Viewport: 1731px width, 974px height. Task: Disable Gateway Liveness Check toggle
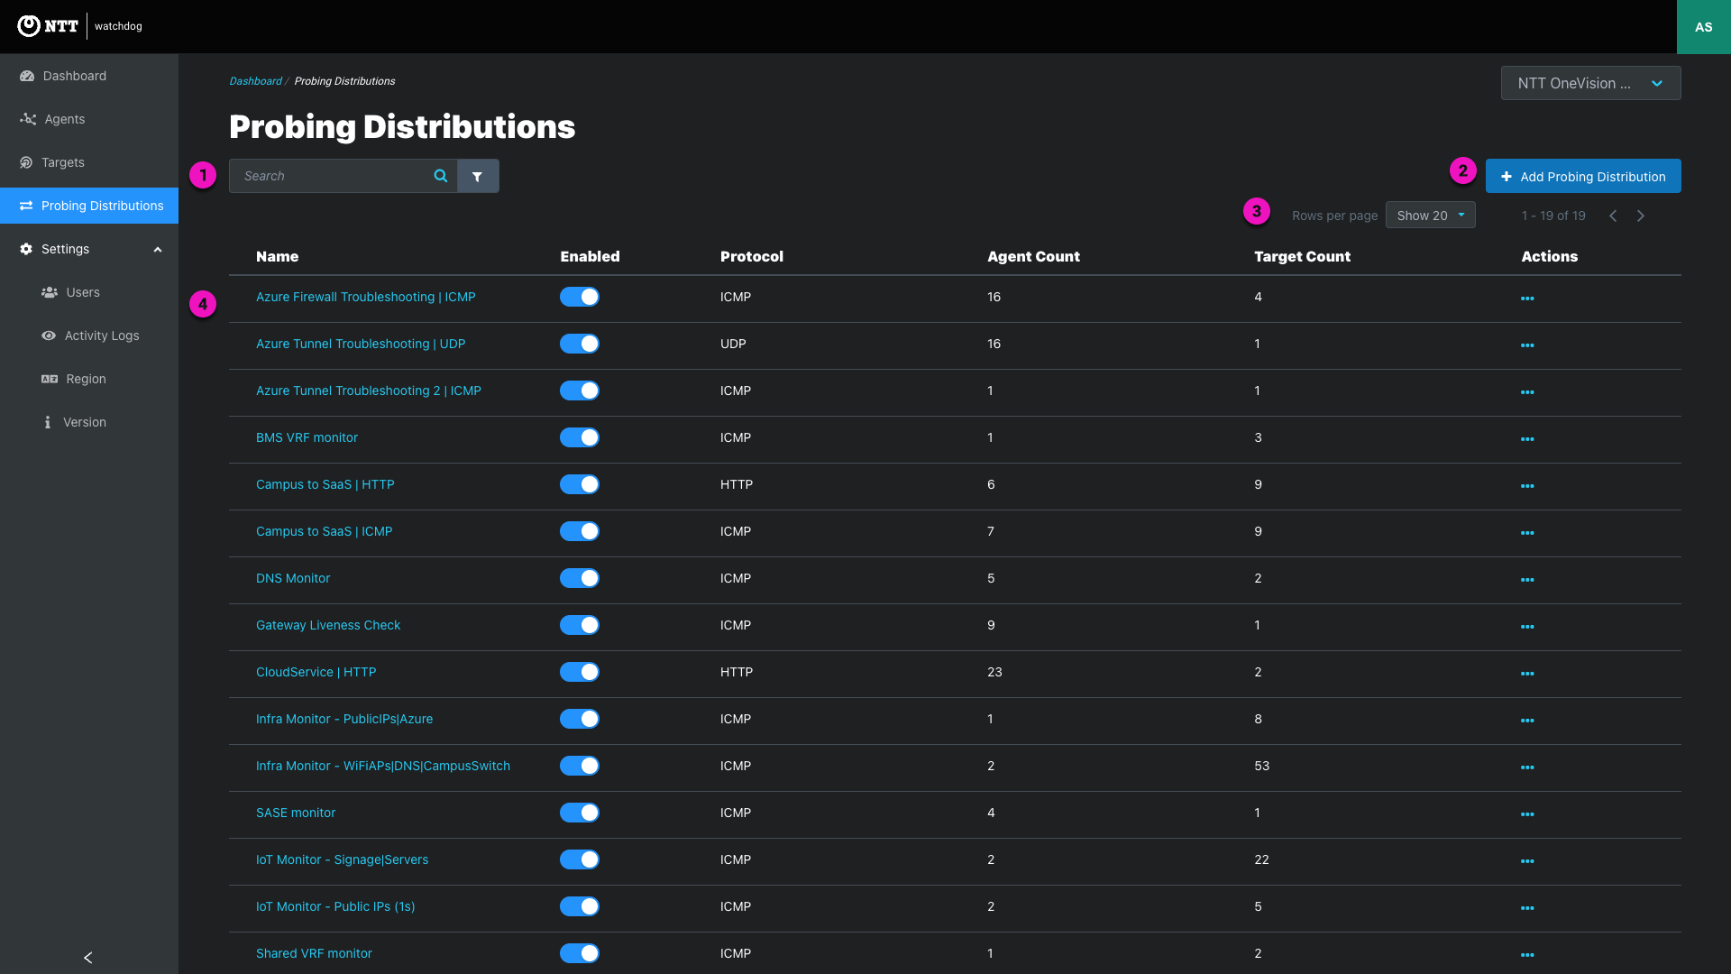(x=580, y=625)
